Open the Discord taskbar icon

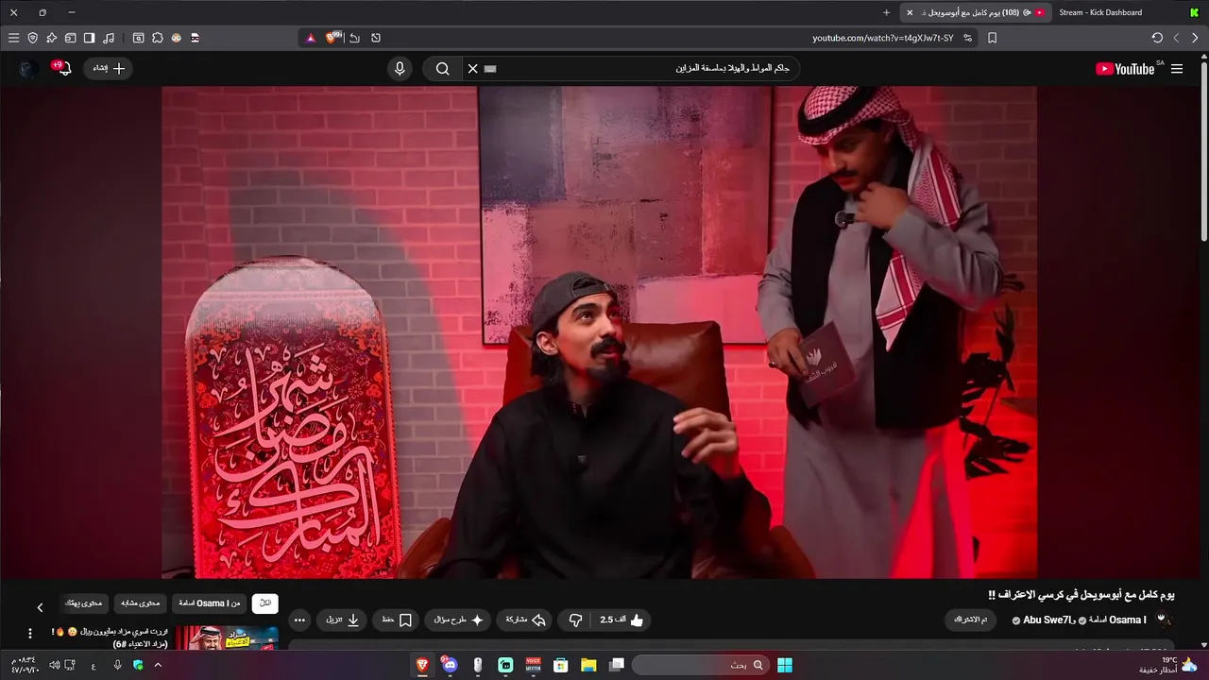(449, 665)
